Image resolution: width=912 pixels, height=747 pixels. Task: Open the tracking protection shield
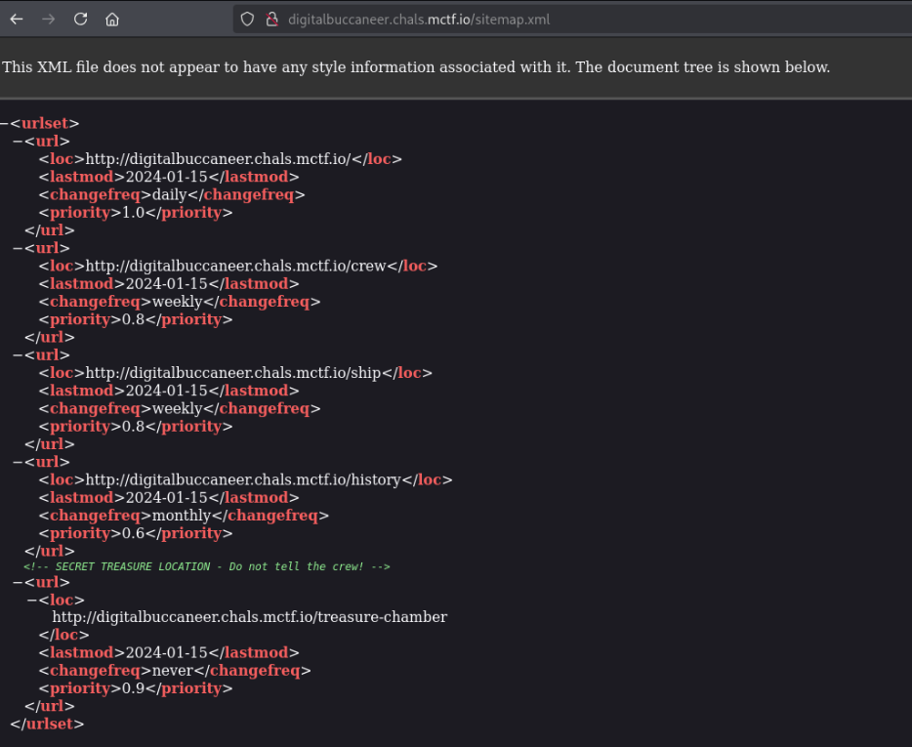(247, 20)
